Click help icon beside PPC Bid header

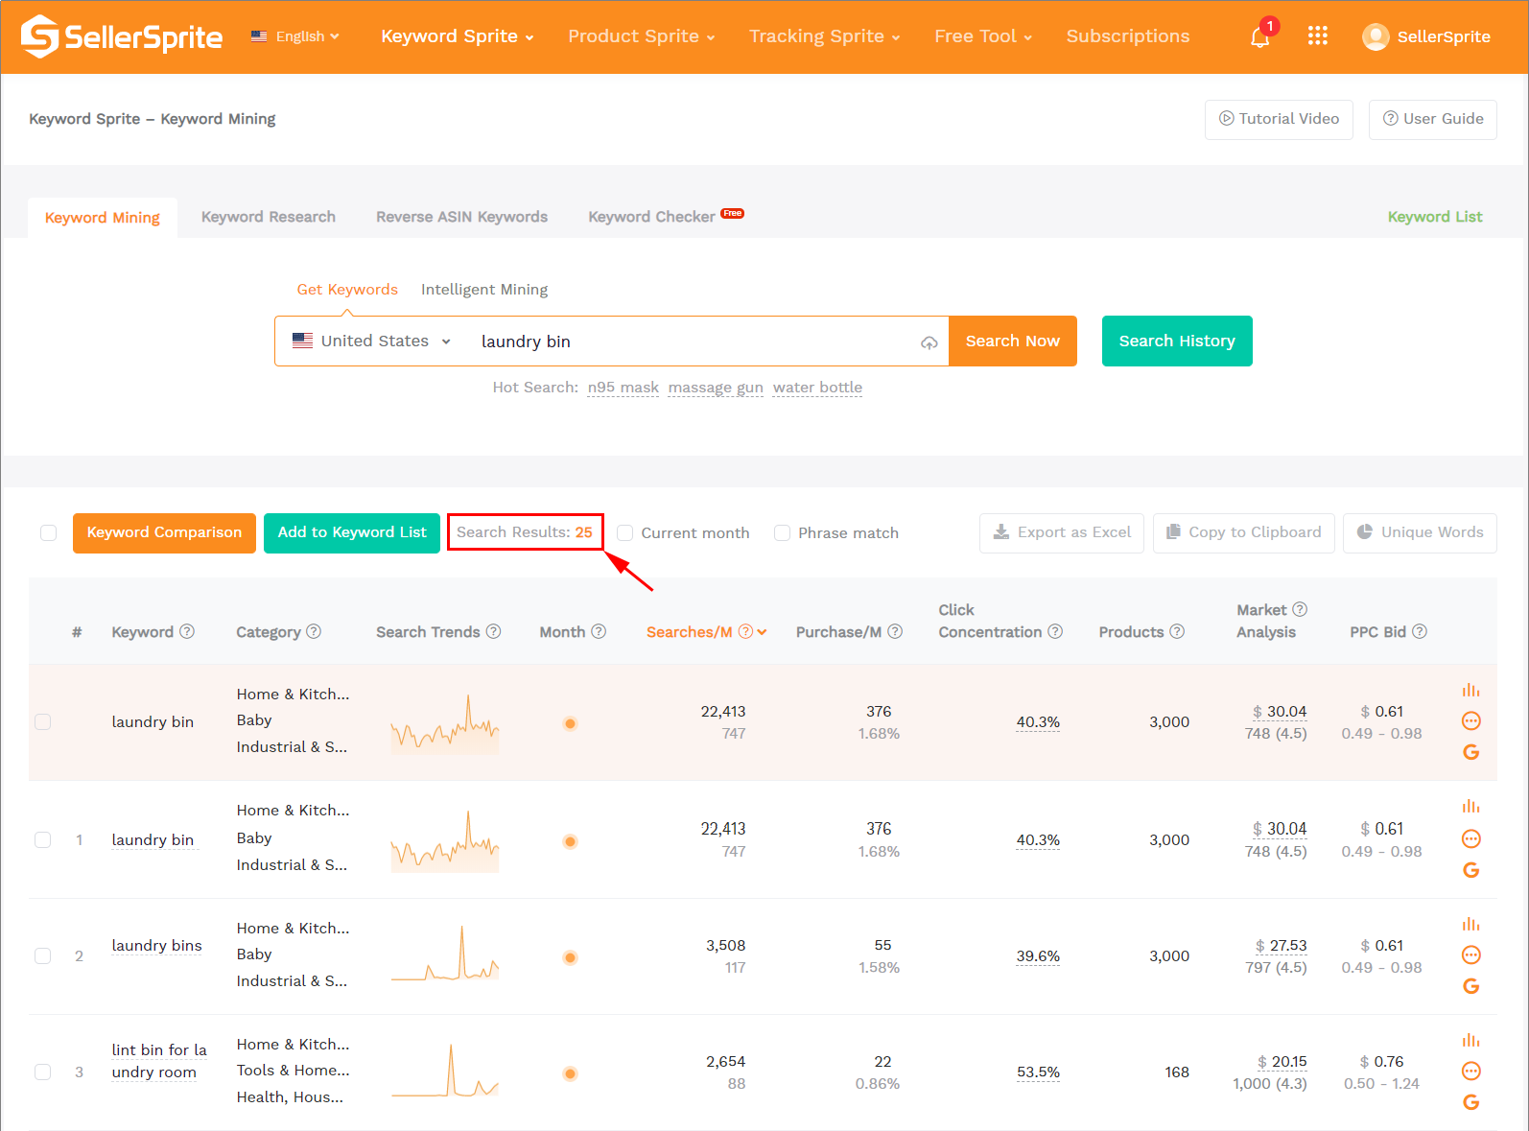point(1420,631)
